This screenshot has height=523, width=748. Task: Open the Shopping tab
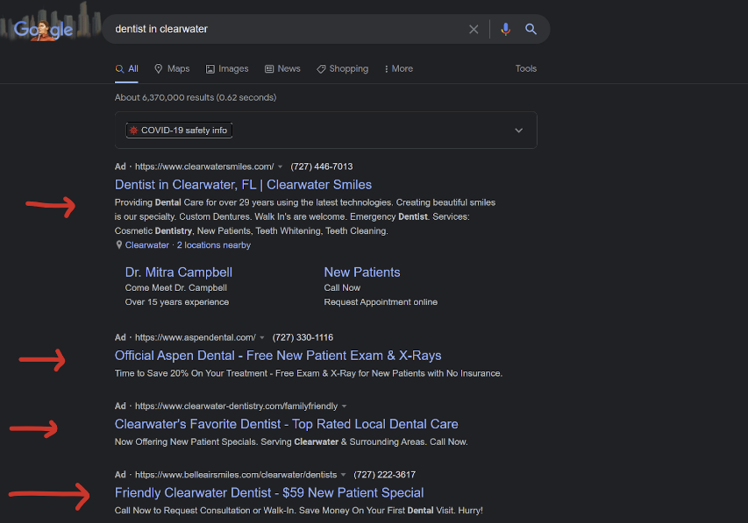pyautogui.click(x=343, y=68)
